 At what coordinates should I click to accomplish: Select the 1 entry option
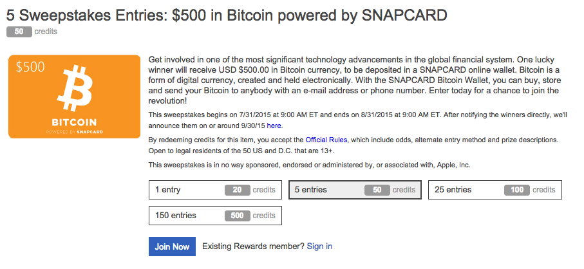coord(215,190)
